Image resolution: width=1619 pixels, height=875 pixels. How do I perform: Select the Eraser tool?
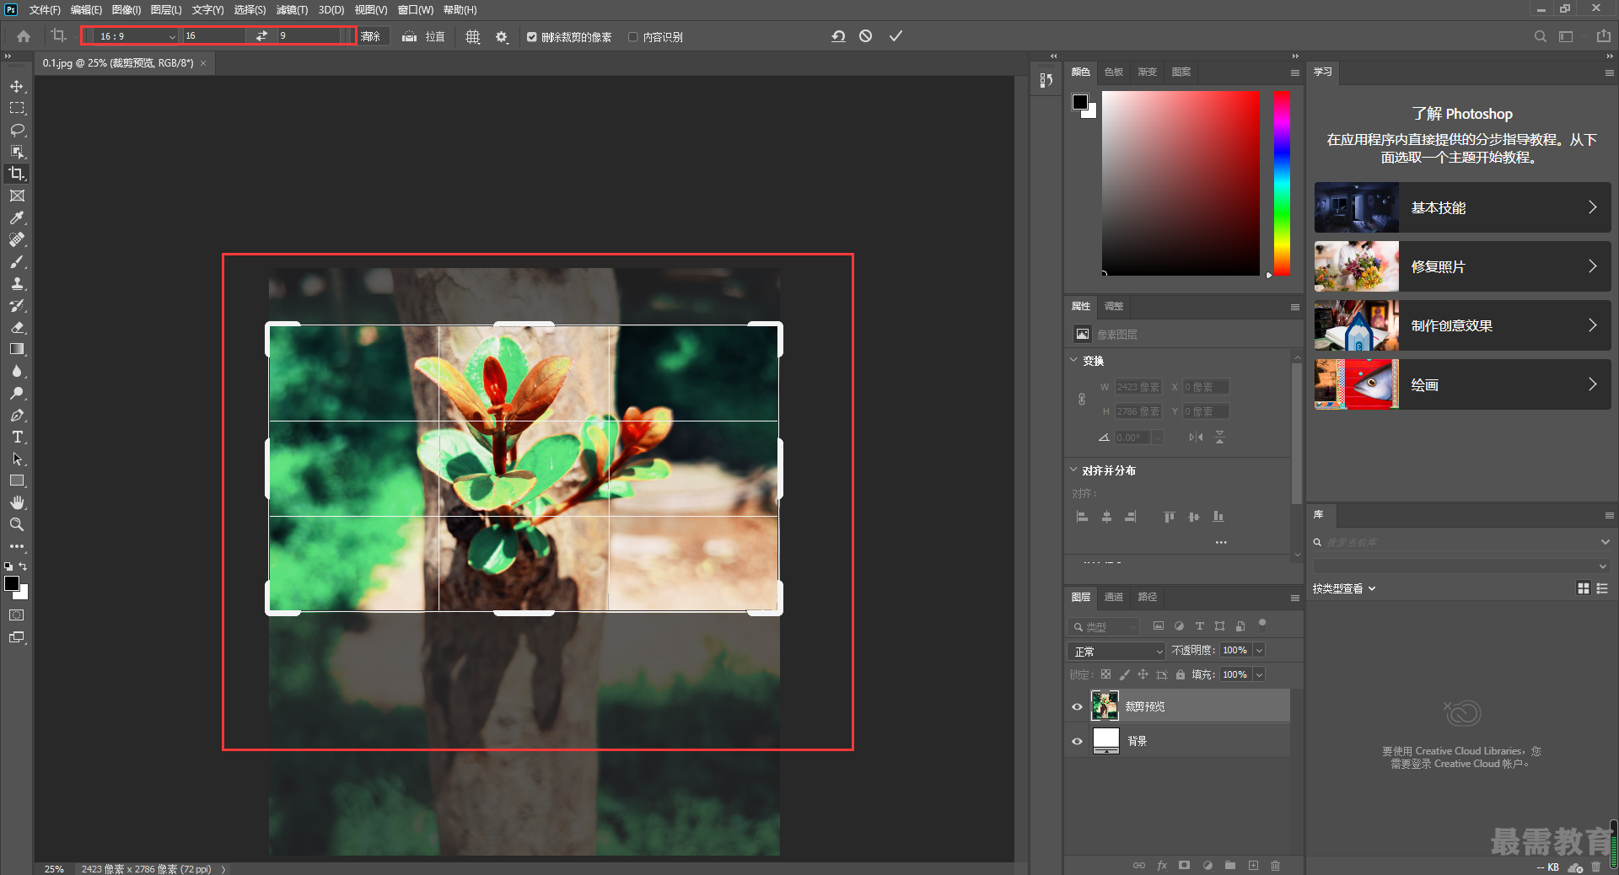pyautogui.click(x=17, y=327)
